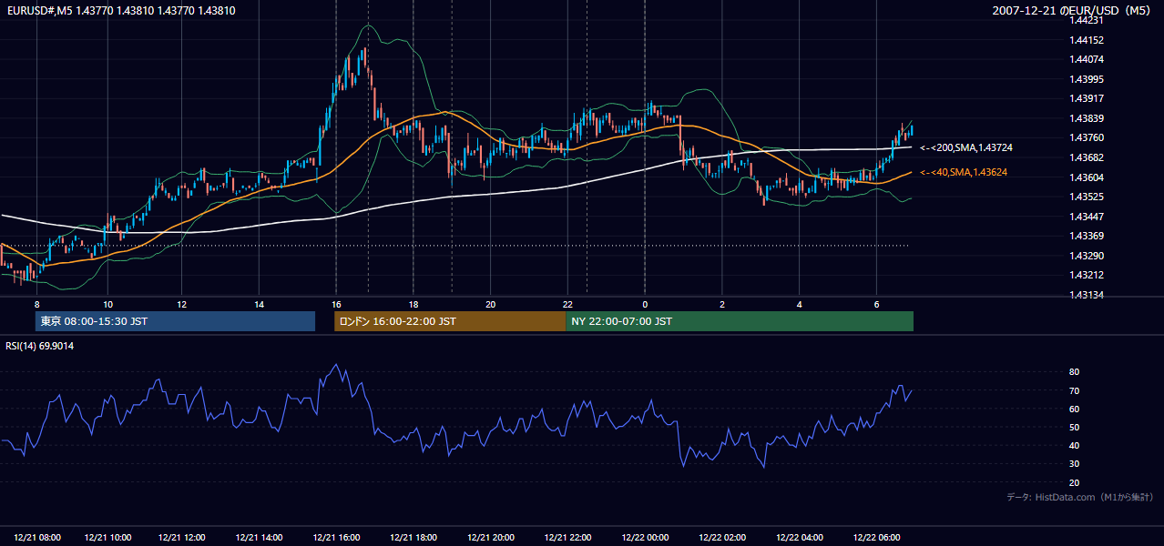The image size is (1164, 546).
Task: Click price axis value 1.43839
Action: 1087,118
